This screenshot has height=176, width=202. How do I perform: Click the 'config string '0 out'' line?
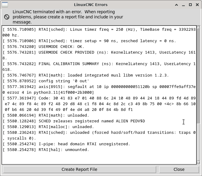click(46, 81)
